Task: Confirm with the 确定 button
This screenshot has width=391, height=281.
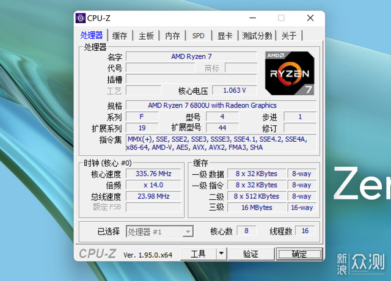Action: point(299,254)
